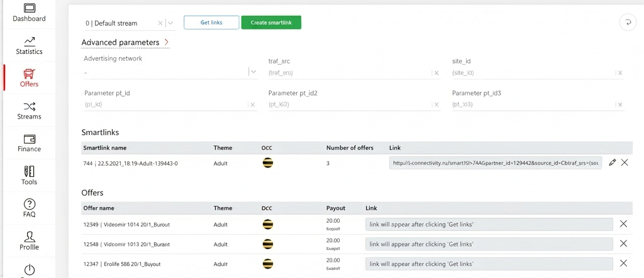Open the Streams shuffle icon
This screenshot has height=278, width=644.
click(x=29, y=107)
